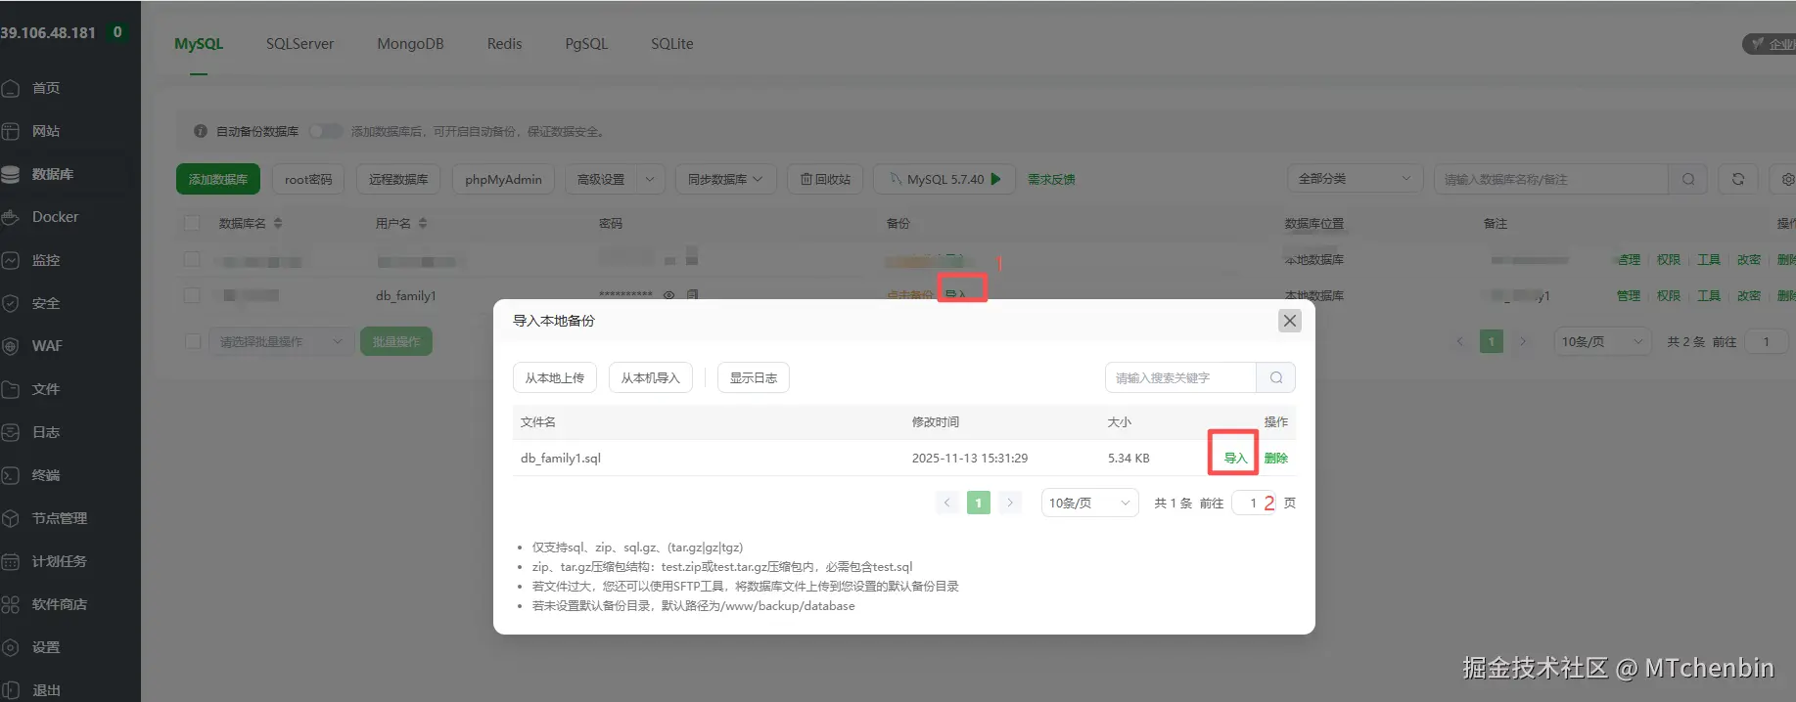Check the db_family1 row checkbox
The image size is (1796, 702).
coord(193,295)
